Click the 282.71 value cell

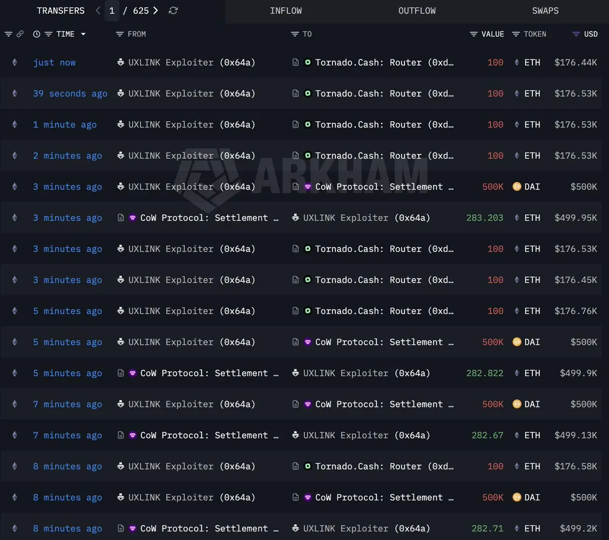coord(487,528)
